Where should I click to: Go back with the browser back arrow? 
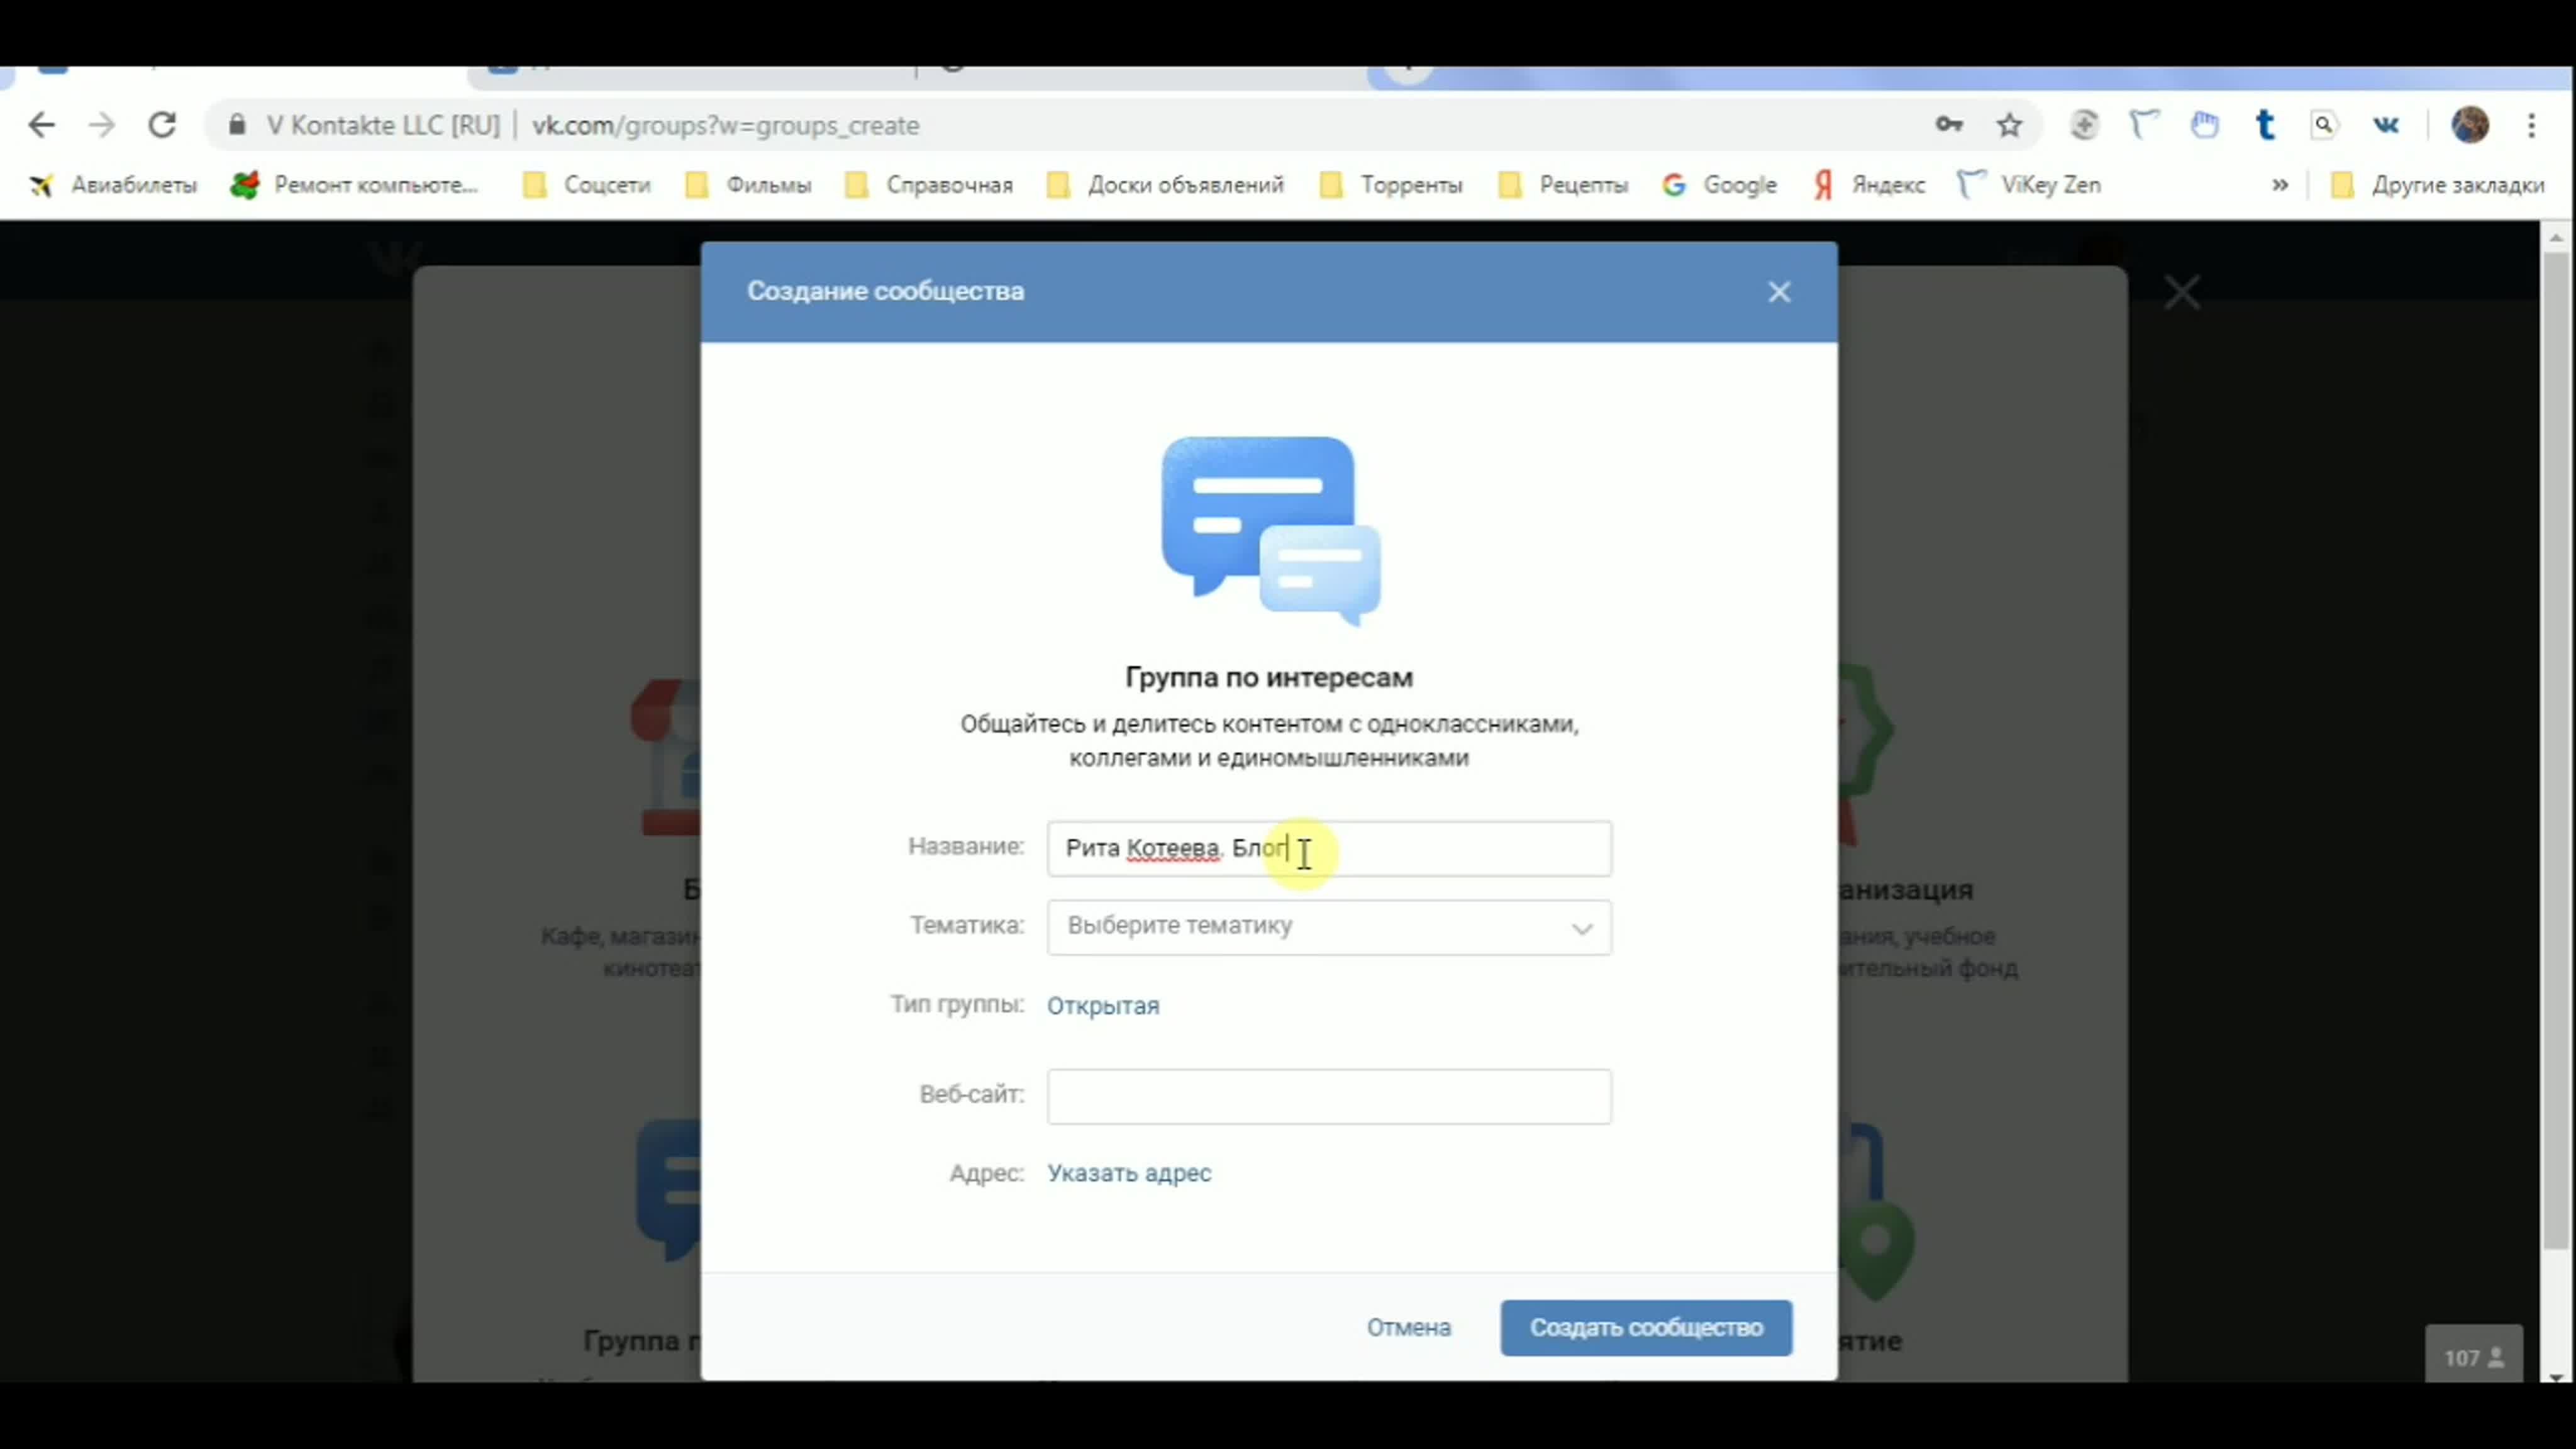coord(41,125)
